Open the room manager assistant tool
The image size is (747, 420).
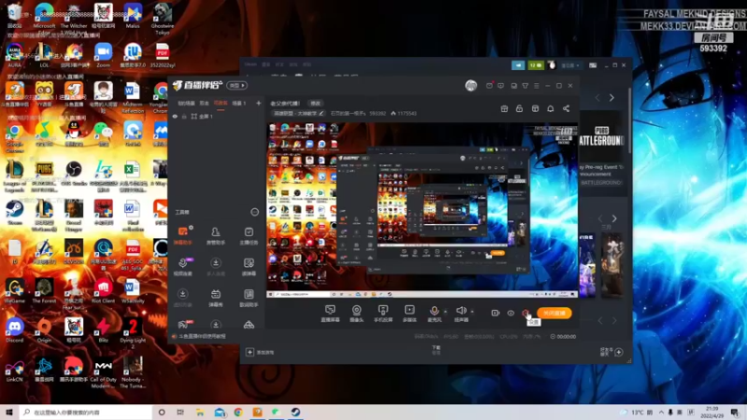coord(216,236)
